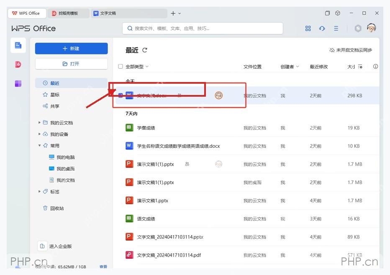Uncheck the selected docx file checkbox
The image size is (390, 275).
(x=121, y=95)
